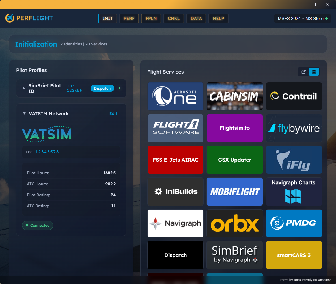Collapse the VATSIM Network section
The height and width of the screenshot is (284, 336).
(x=24, y=113)
